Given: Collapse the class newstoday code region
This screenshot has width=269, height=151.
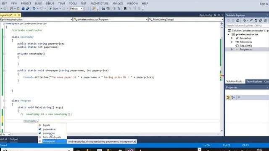Looking at the screenshot, I should tap(4, 37).
